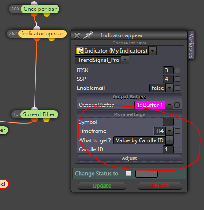Viewport: 204px width, 210px height.
Task: Open the Output Buffer dropdown arrow
Action: (169, 105)
